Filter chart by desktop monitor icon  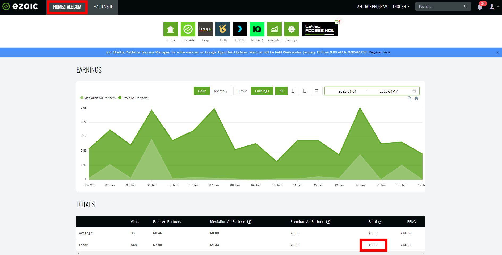[317, 91]
